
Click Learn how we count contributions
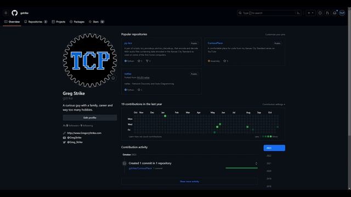click(x=145, y=136)
